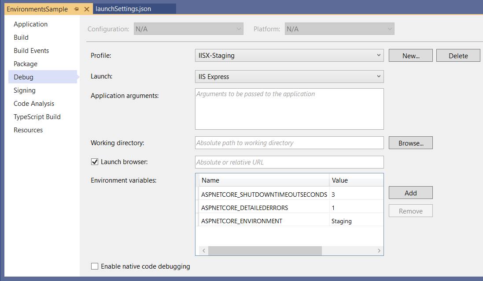Viewport: 483px width, 281px height.
Task: Expand the Platform dropdown
Action: point(339,29)
